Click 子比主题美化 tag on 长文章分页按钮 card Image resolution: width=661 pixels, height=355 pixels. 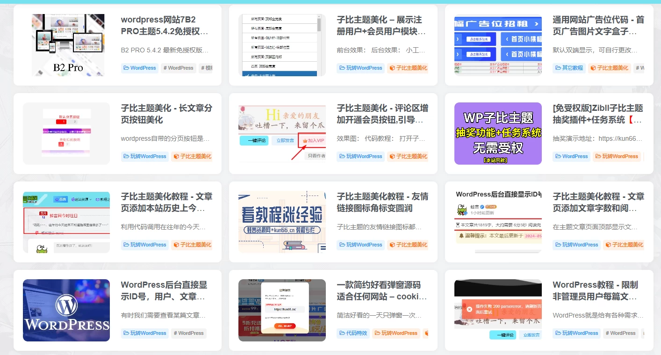pyautogui.click(x=192, y=156)
